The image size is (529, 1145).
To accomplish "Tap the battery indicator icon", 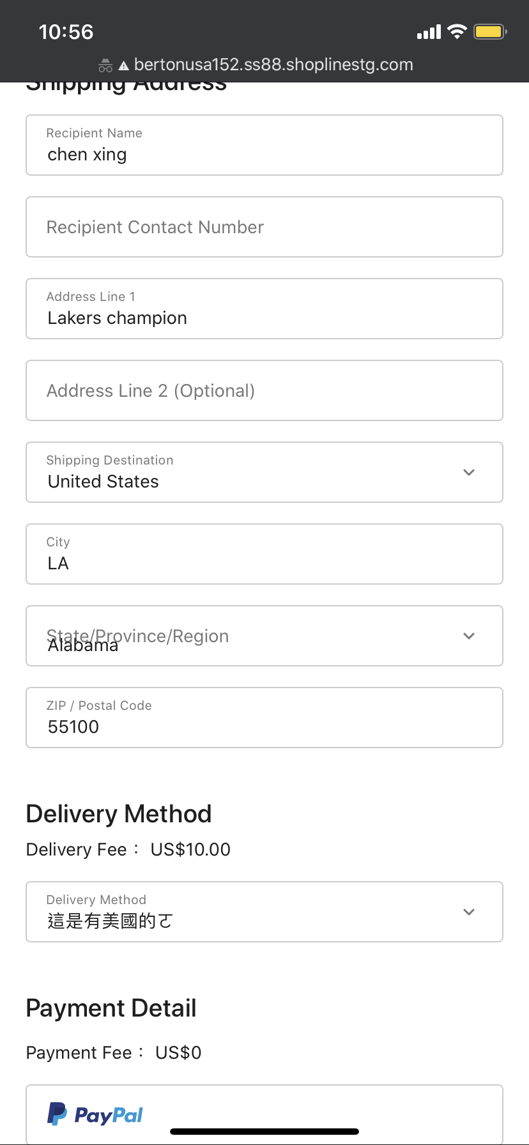I will [490, 31].
